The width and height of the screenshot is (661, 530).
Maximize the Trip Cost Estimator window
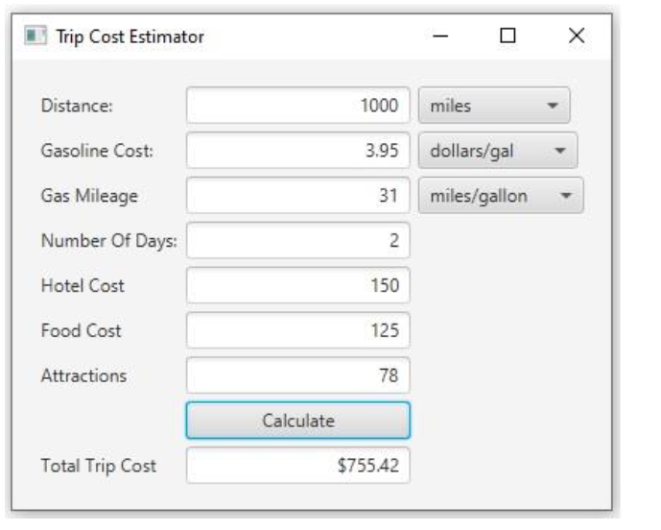click(x=508, y=36)
